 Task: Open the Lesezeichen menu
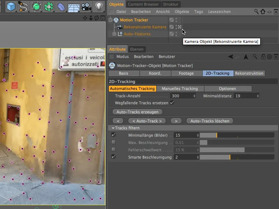click(x=219, y=12)
